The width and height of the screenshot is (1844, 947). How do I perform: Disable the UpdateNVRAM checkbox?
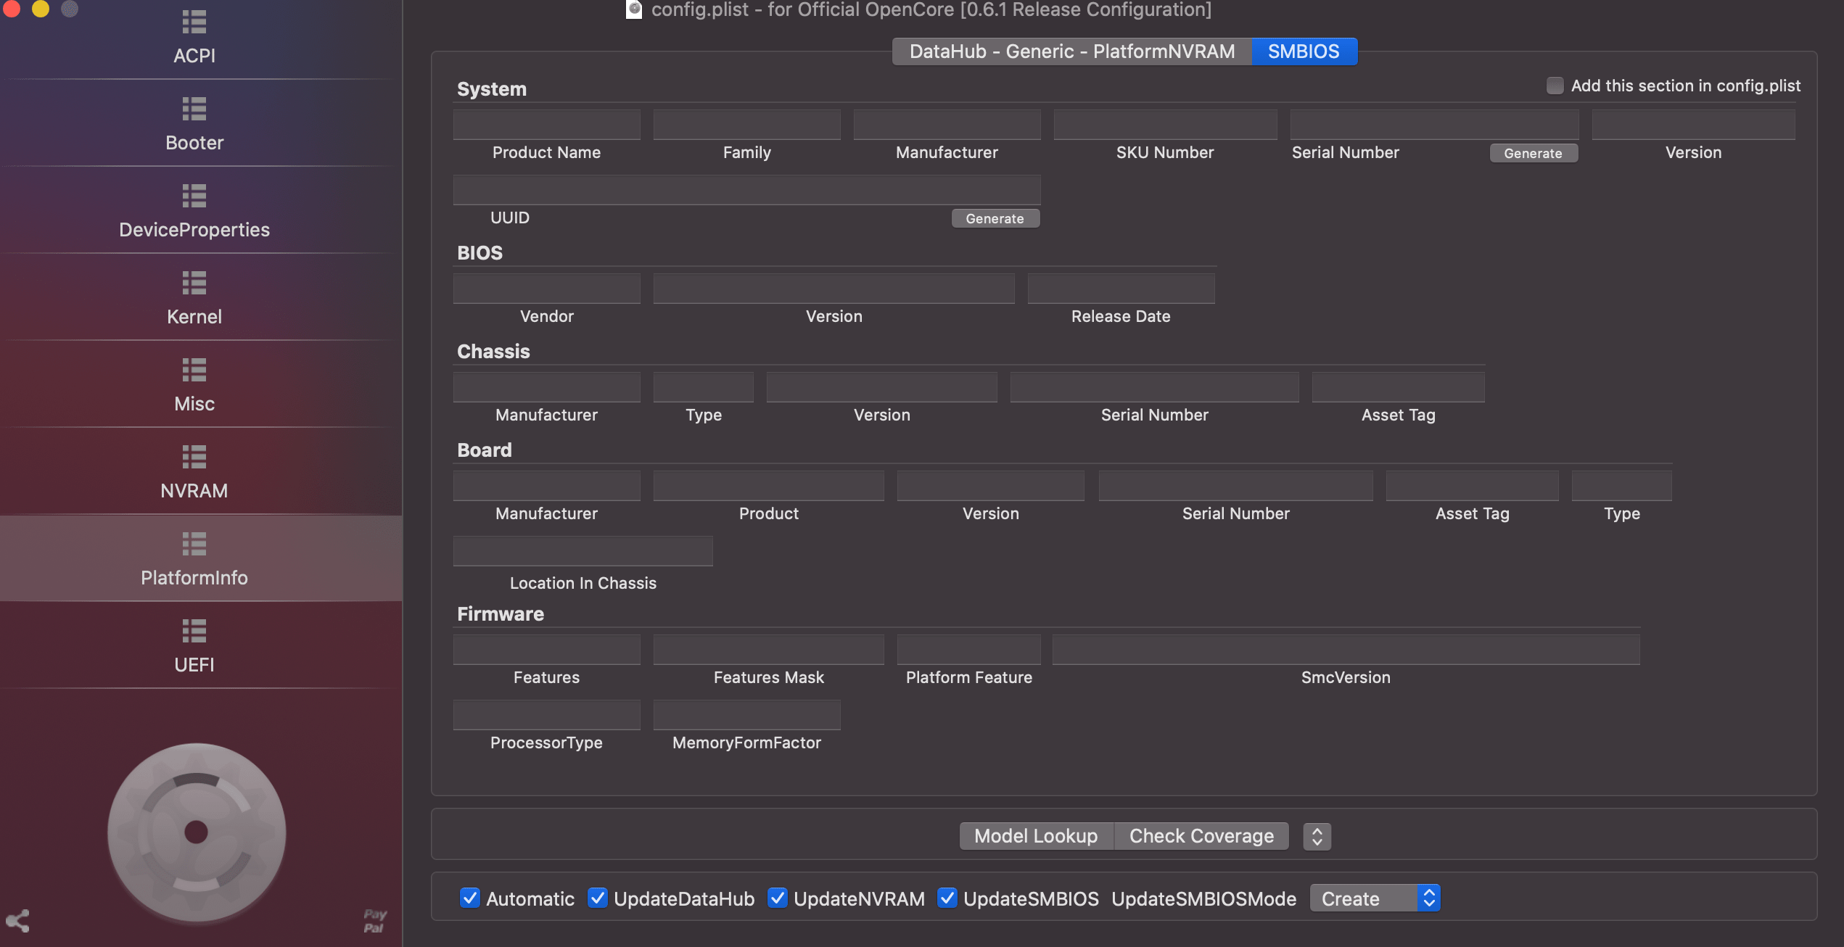[x=778, y=898]
